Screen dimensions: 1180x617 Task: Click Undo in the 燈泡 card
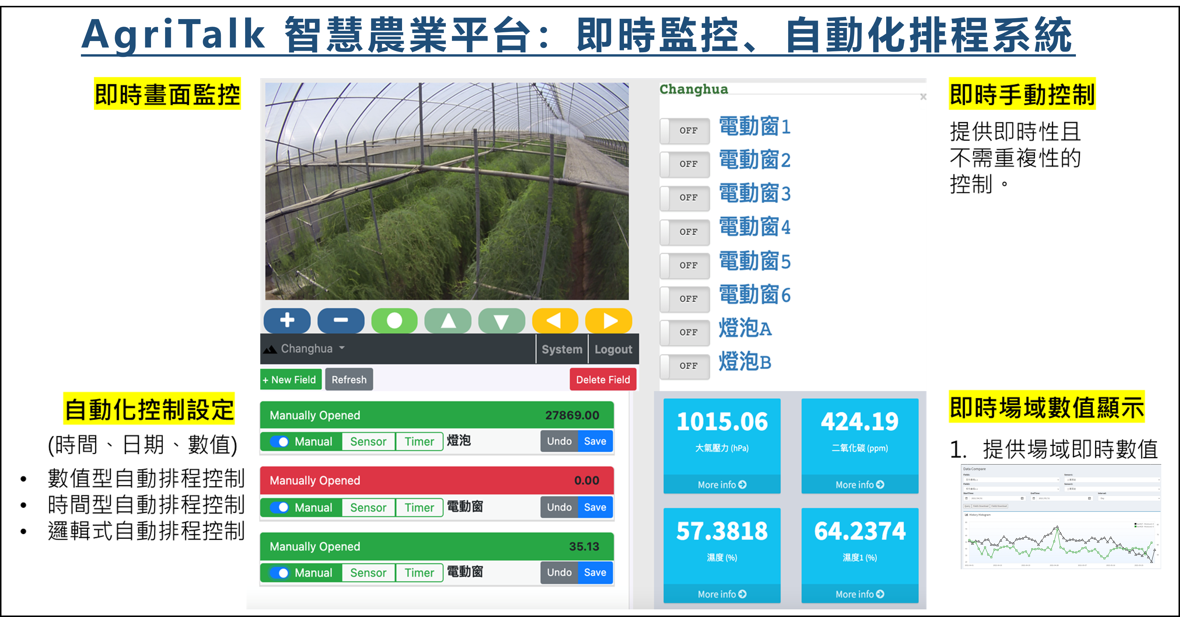[x=559, y=441]
